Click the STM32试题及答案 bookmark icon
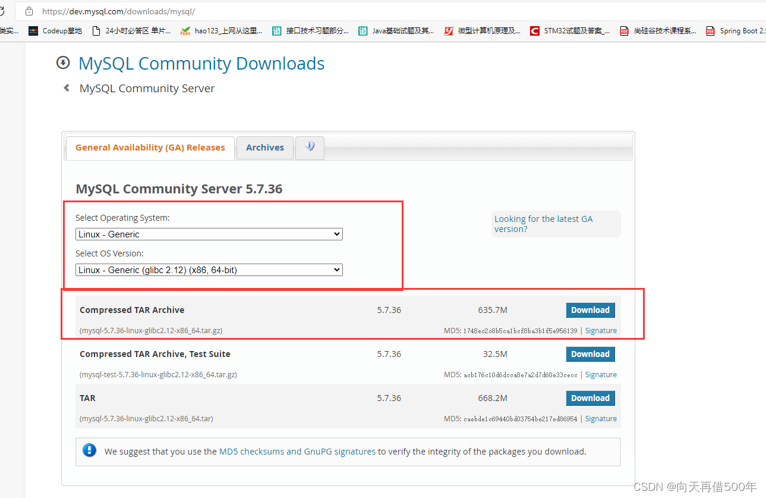 pos(535,31)
